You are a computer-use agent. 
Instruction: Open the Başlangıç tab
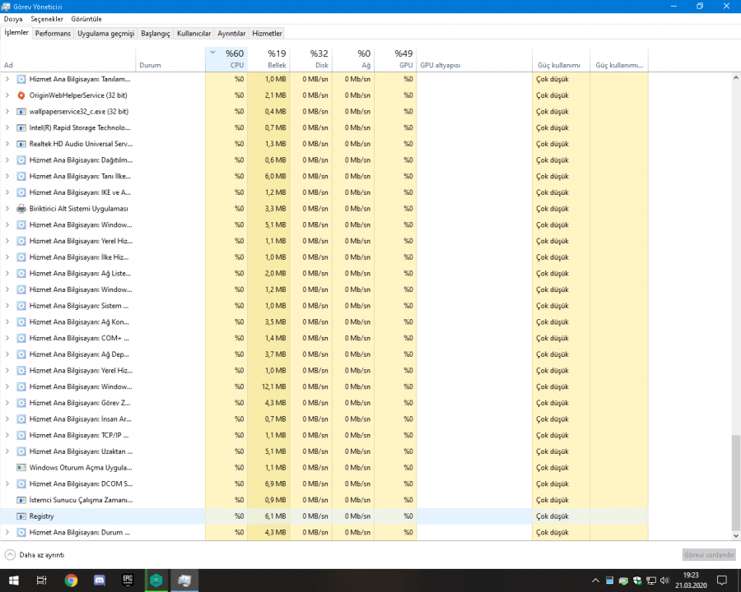(x=156, y=34)
